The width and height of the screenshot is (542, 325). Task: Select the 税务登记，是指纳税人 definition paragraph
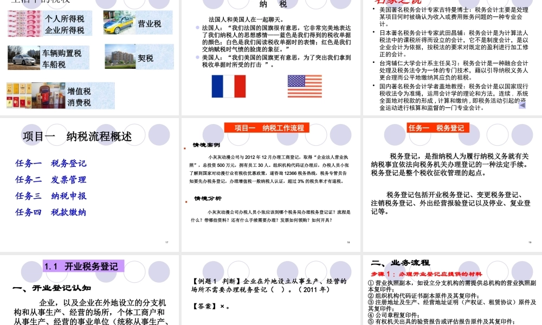coord(450,165)
